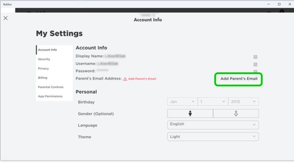Click the Add Parent's Email button

coord(239,79)
